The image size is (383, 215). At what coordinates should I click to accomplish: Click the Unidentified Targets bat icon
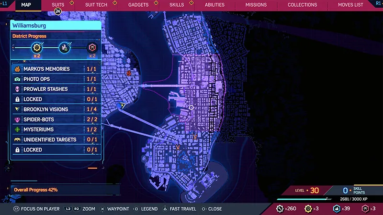[17, 140]
